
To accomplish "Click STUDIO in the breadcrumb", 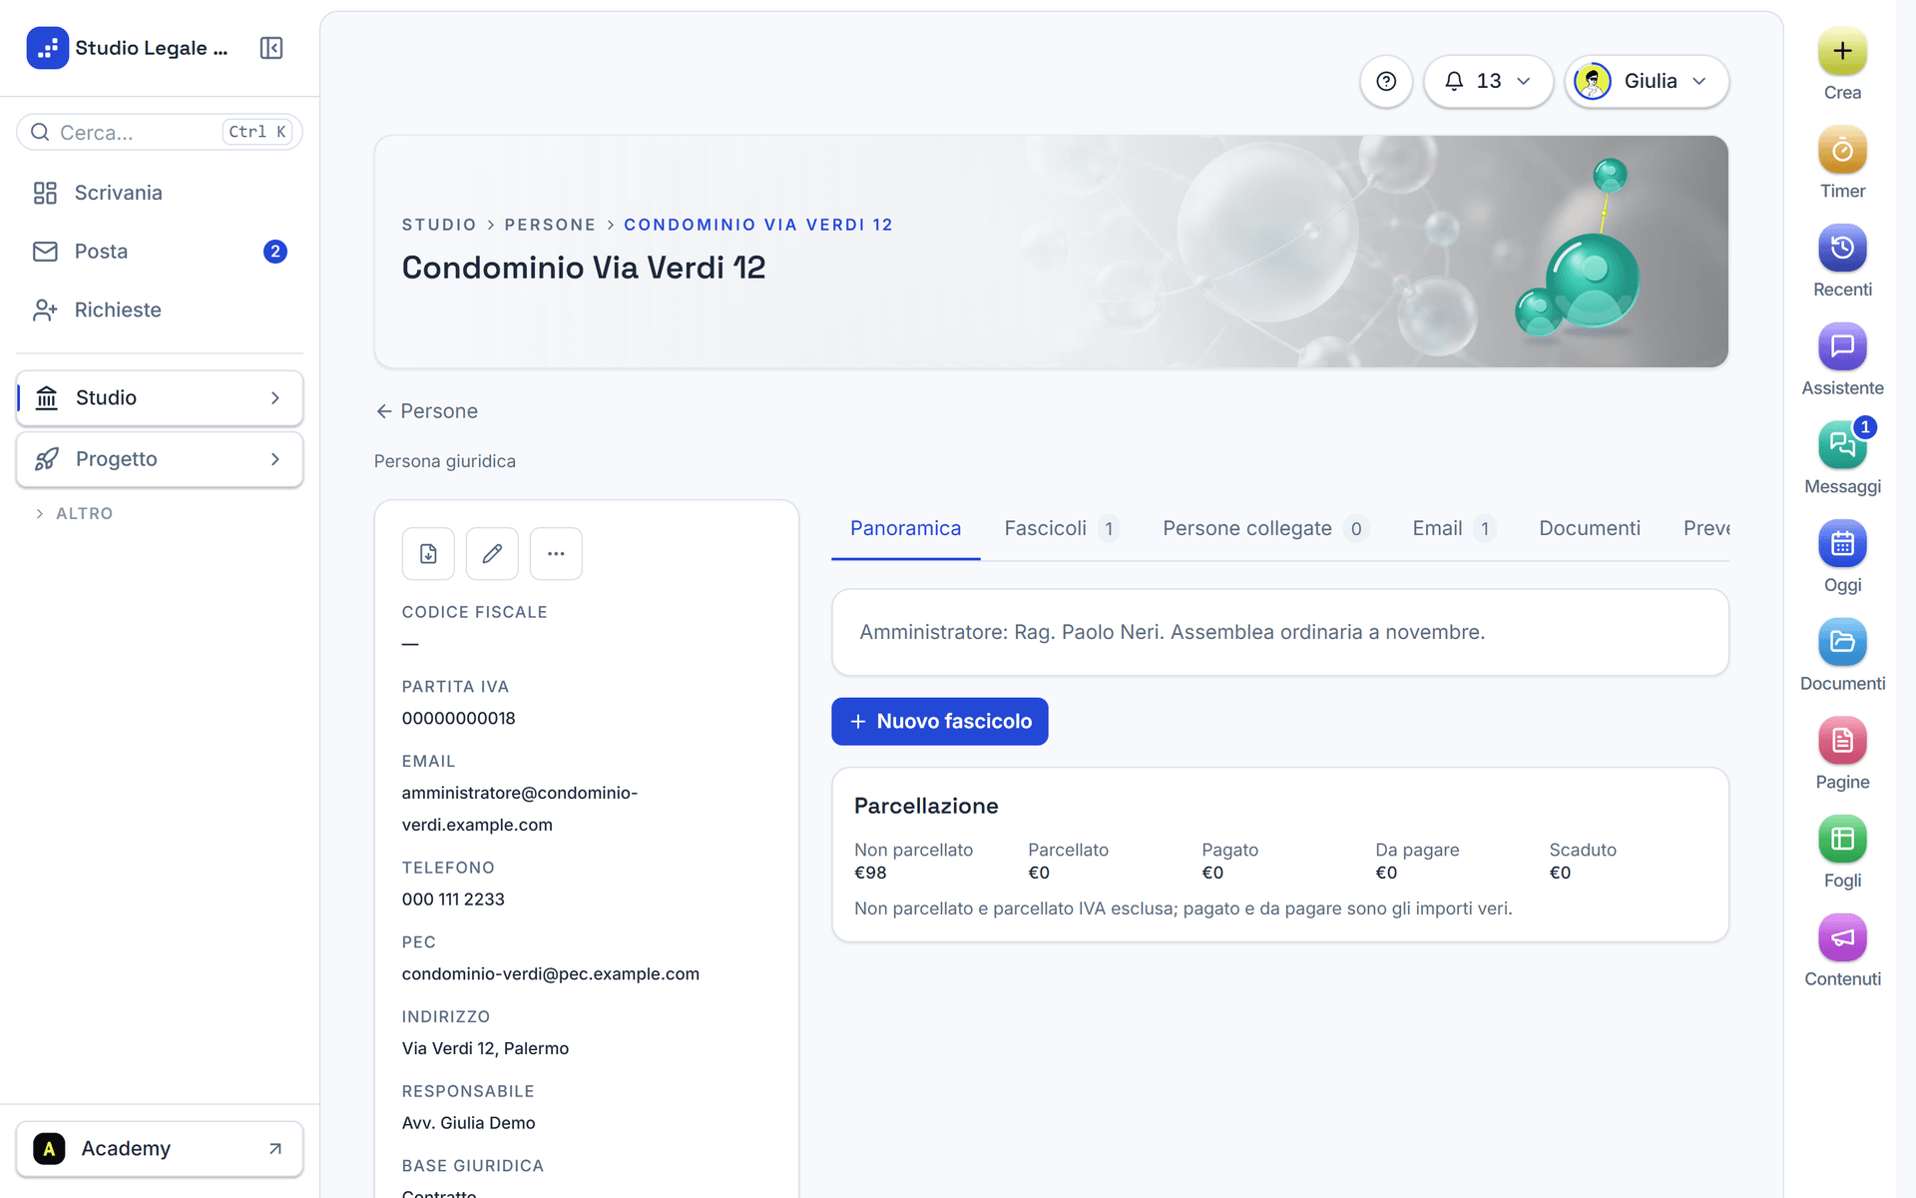I will [x=439, y=226].
